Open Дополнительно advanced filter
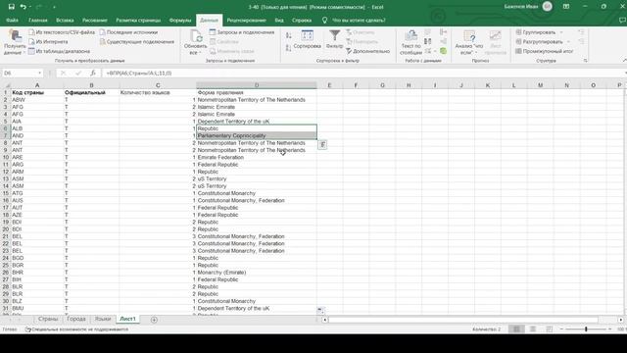Screen dimensions: 627x353 [368, 51]
